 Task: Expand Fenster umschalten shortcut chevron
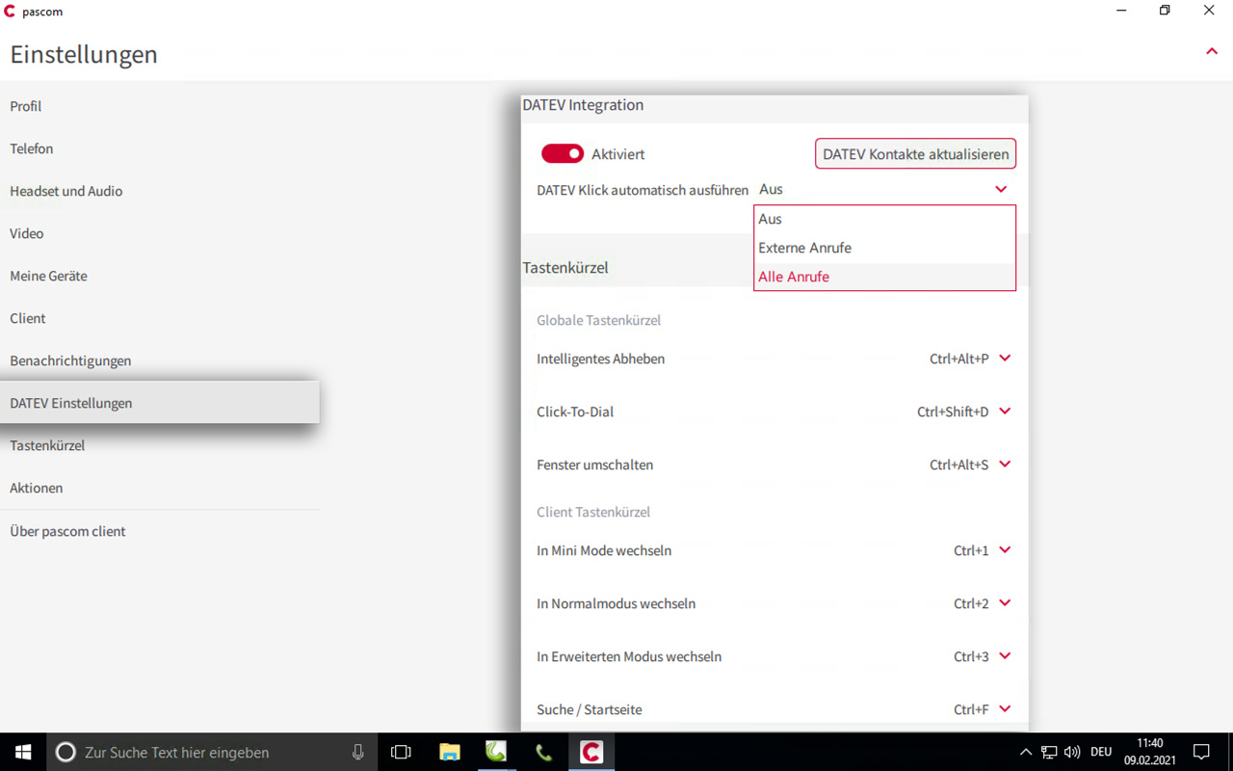(1005, 464)
